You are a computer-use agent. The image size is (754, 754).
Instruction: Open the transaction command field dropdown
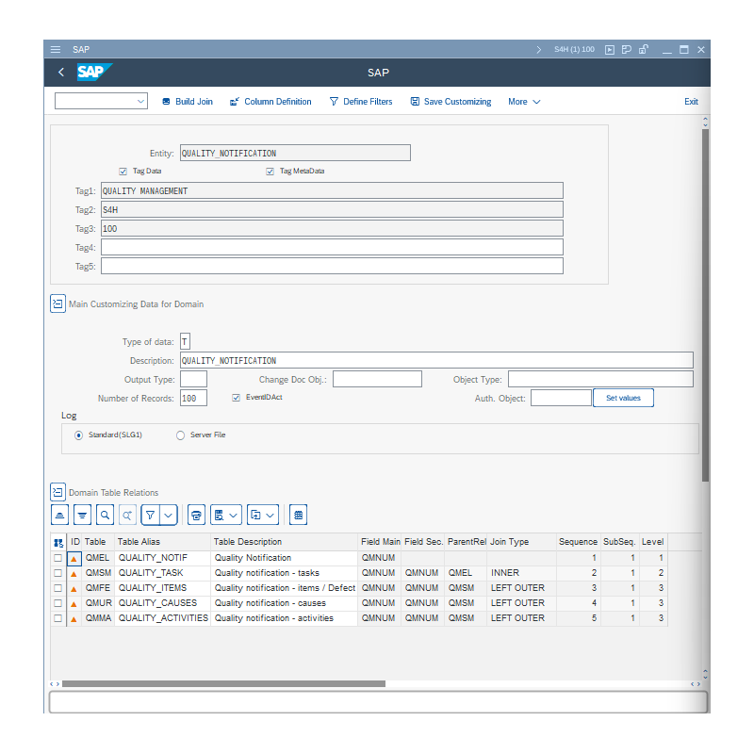coord(141,102)
